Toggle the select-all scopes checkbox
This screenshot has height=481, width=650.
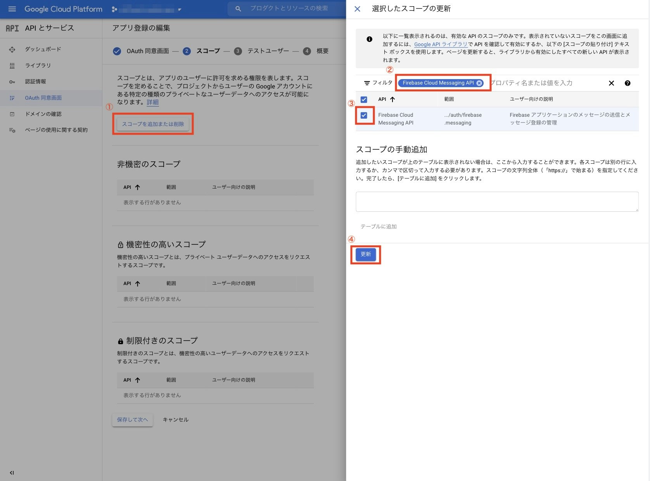pos(364,99)
